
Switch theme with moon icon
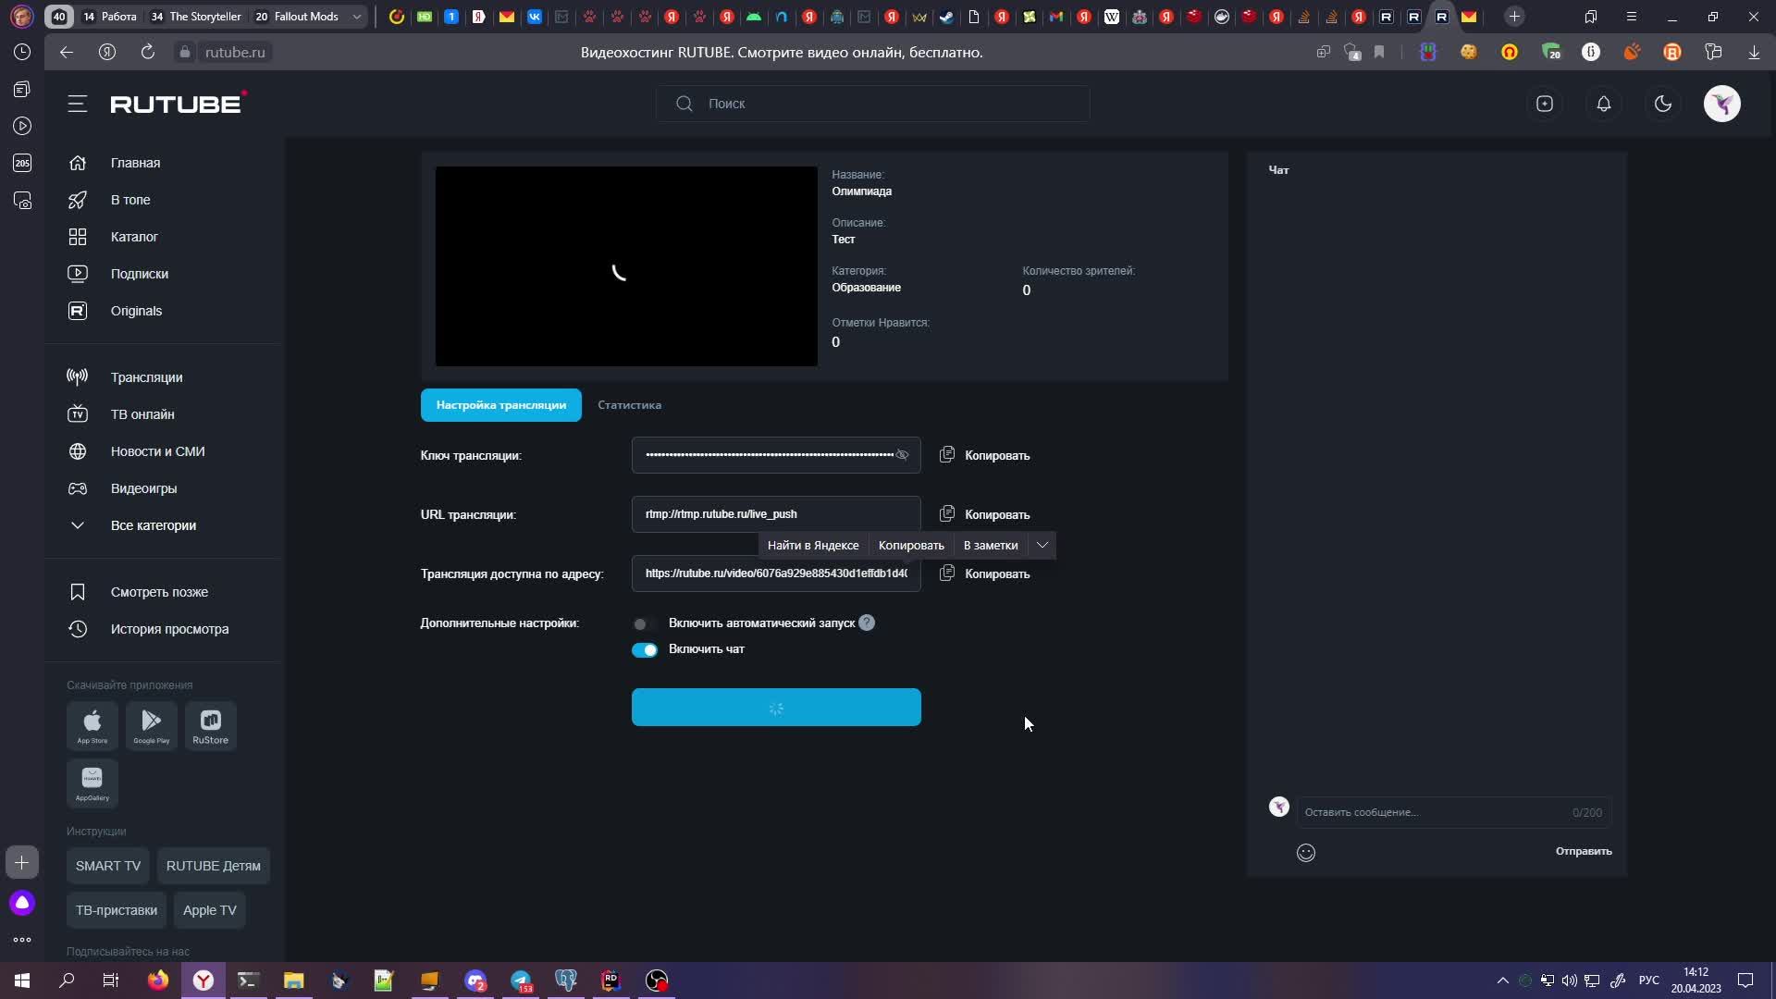(1663, 104)
